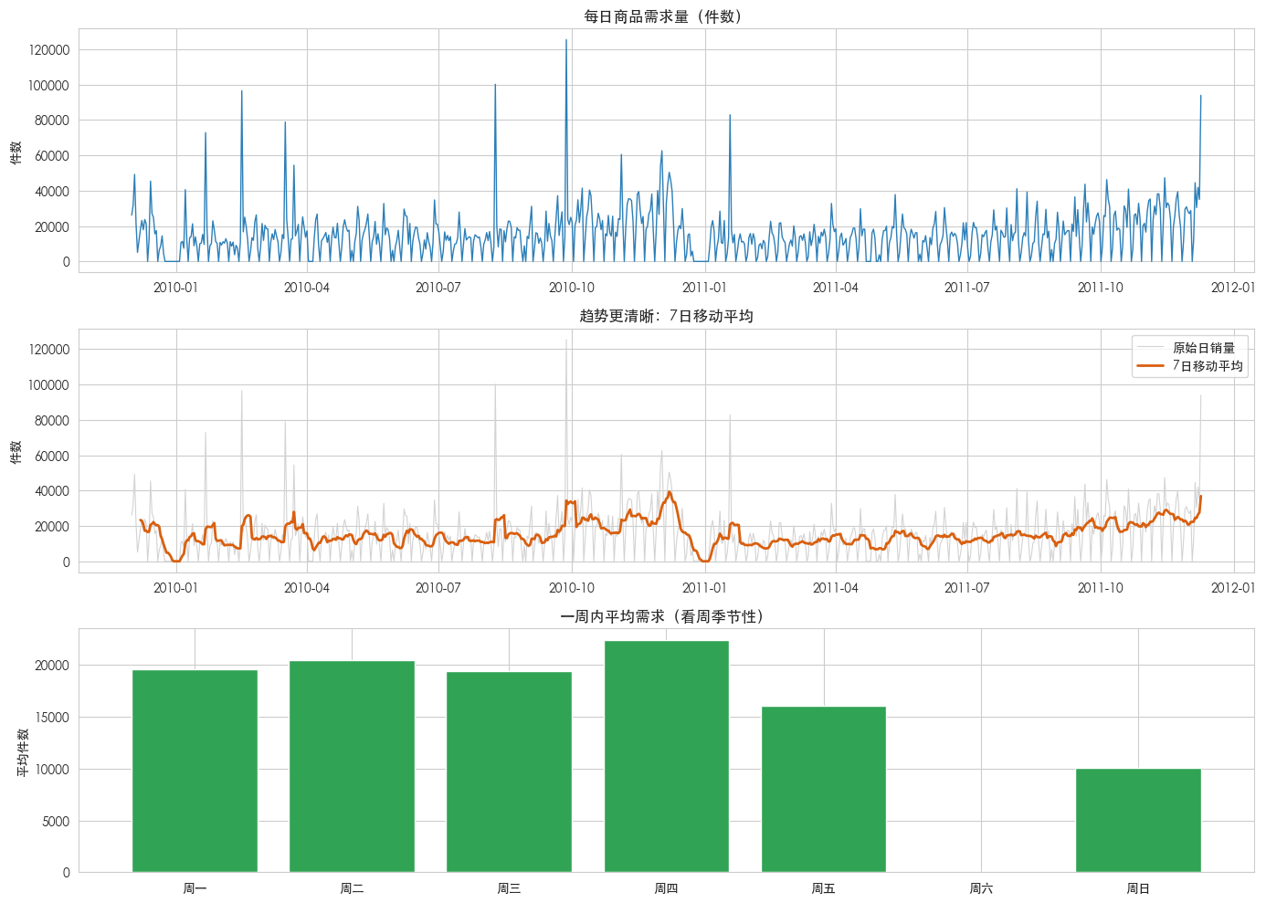
Task: Select the tallest bar, 周四
Action: [x=667, y=757]
